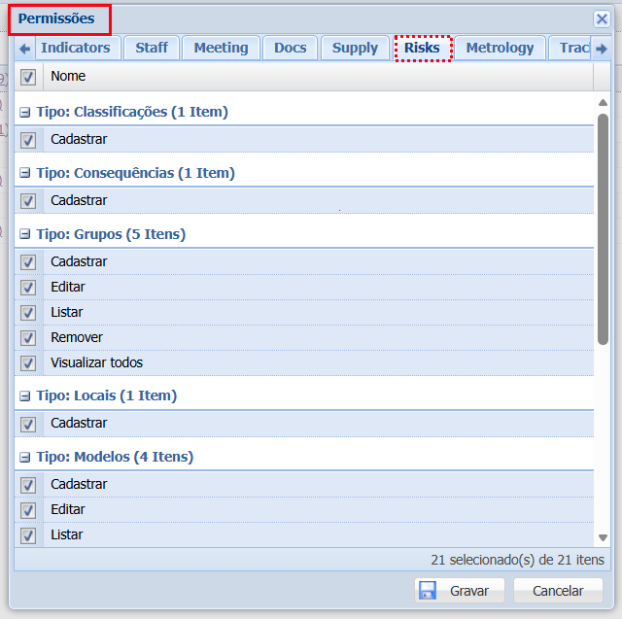Close the Permissões dialog
Image resolution: width=622 pixels, height=619 pixels.
602,18
